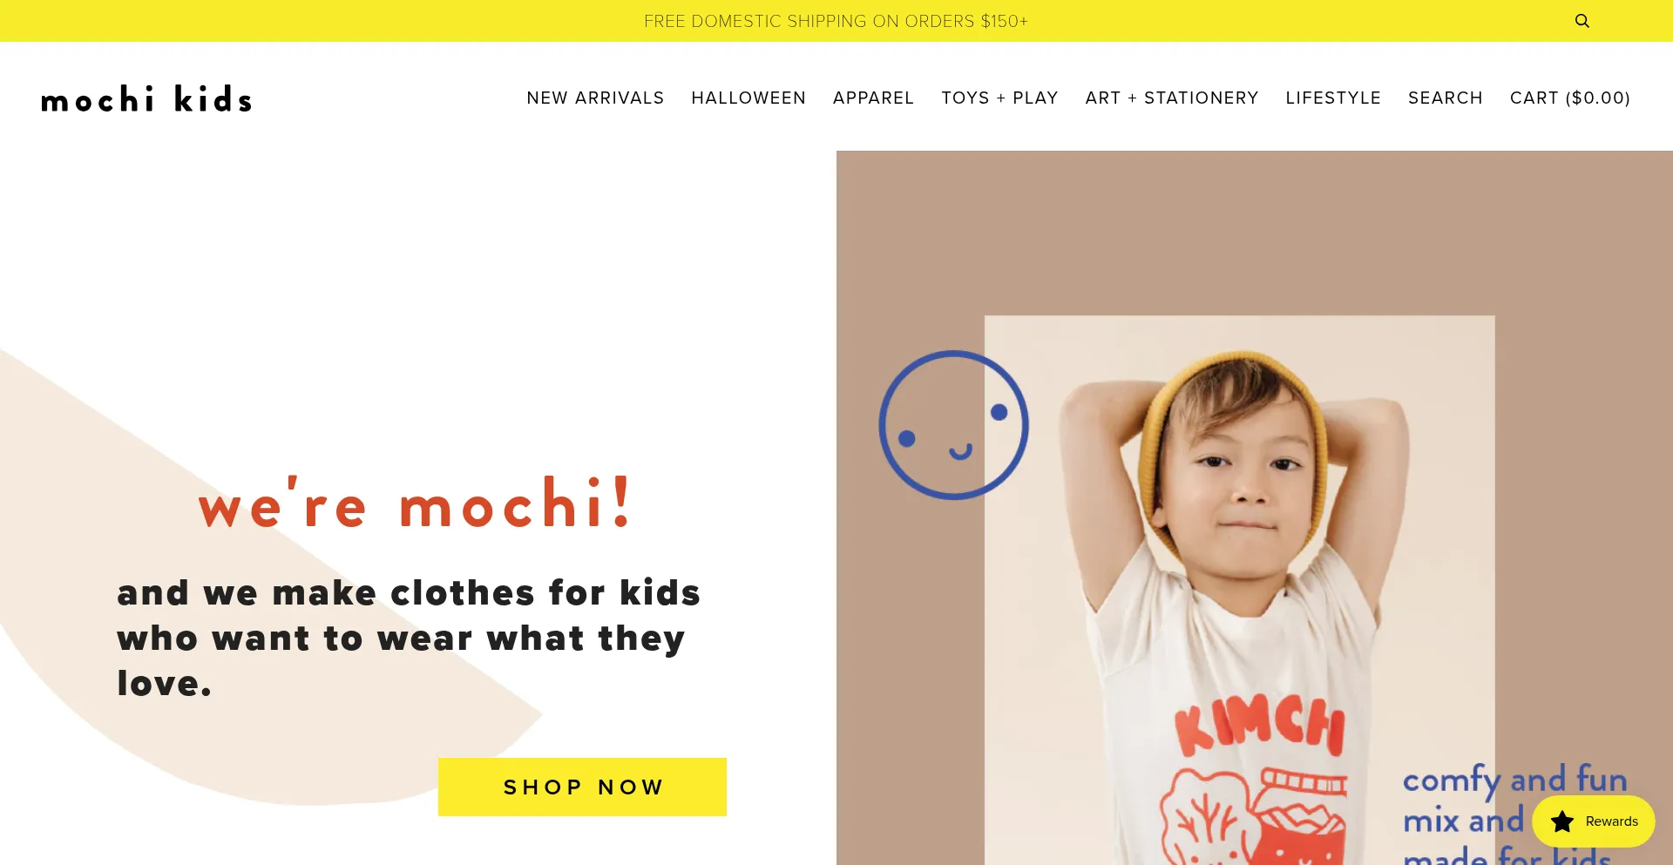This screenshot has height=865, width=1673.
Task: Click the star icon on Rewards badge
Action: (x=1562, y=821)
